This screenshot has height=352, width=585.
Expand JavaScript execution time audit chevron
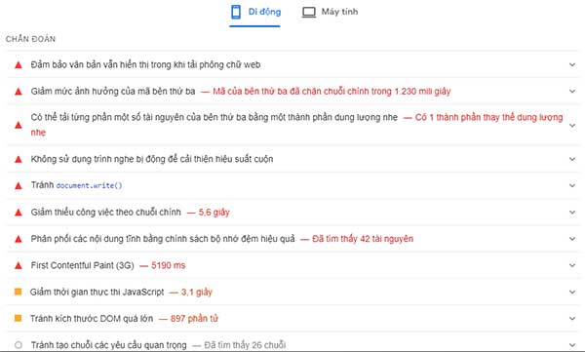[x=572, y=292]
